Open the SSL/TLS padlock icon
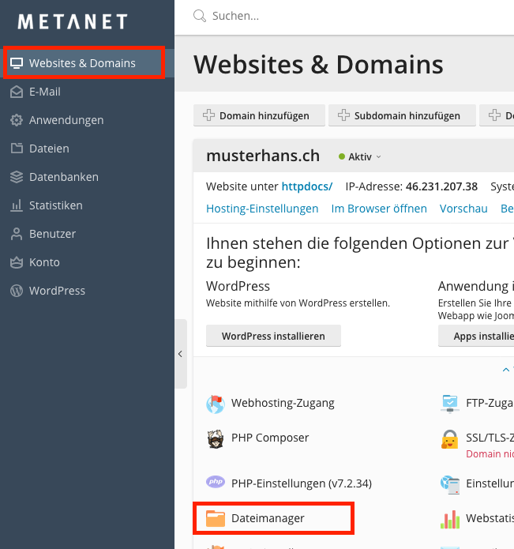Screen dimensions: 514x549 [x=450, y=440]
